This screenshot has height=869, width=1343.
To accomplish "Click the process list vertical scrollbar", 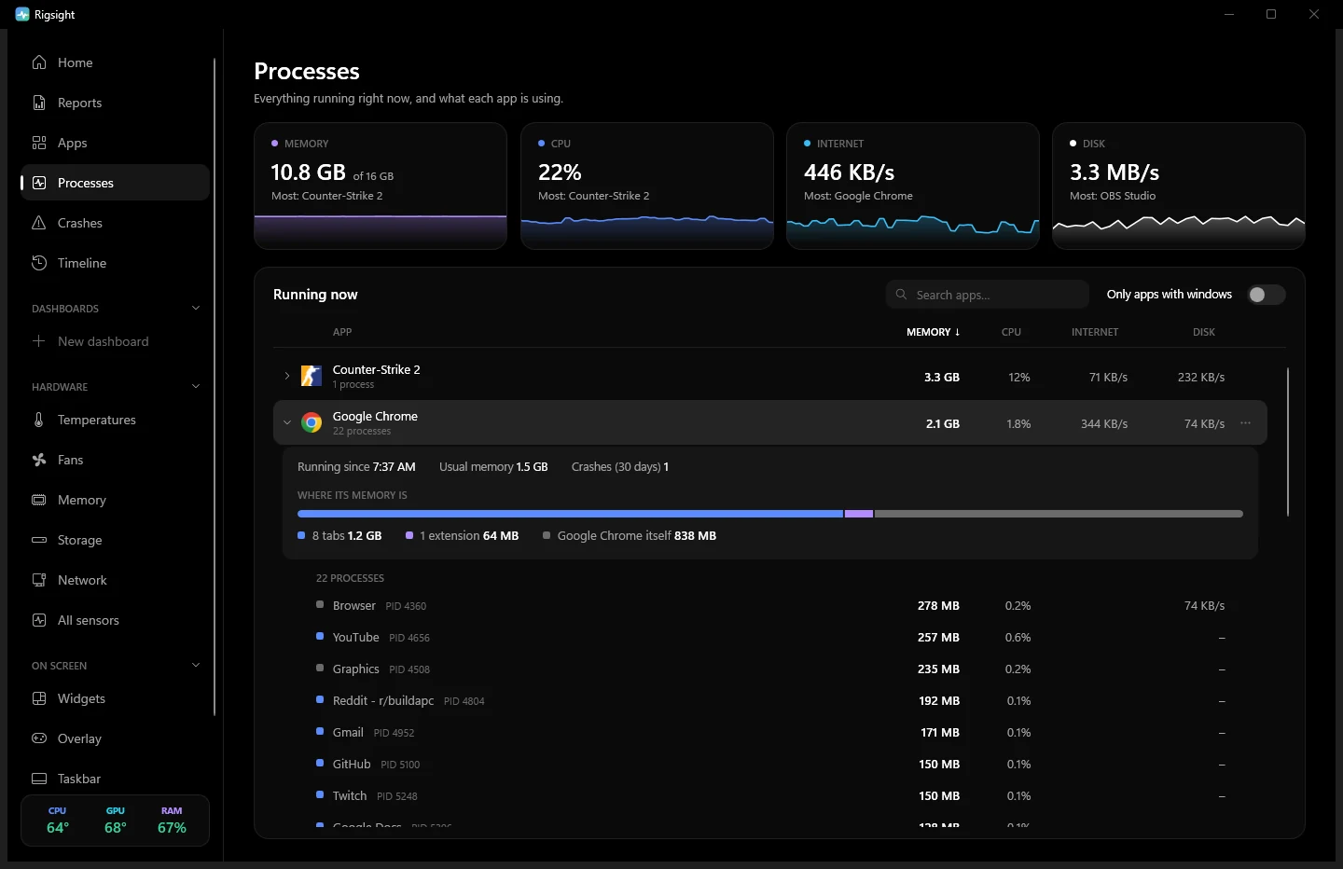I will [x=1288, y=442].
